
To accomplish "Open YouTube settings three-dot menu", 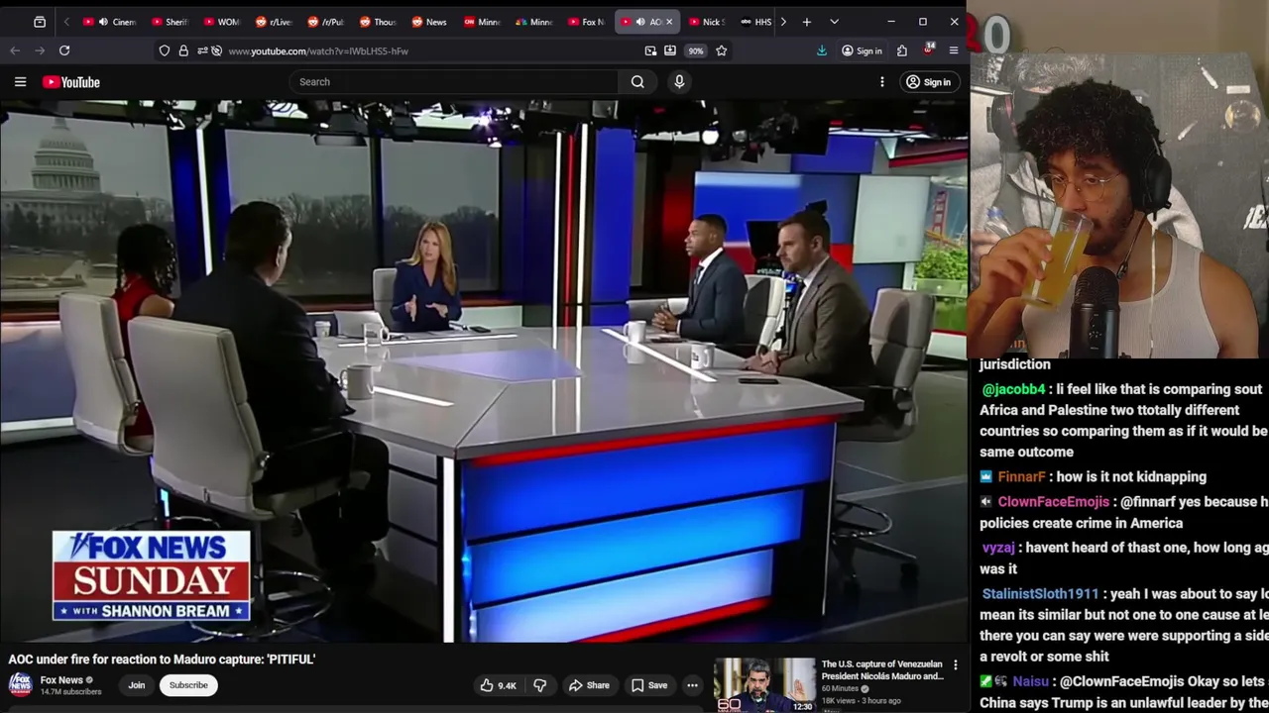I will tap(882, 82).
